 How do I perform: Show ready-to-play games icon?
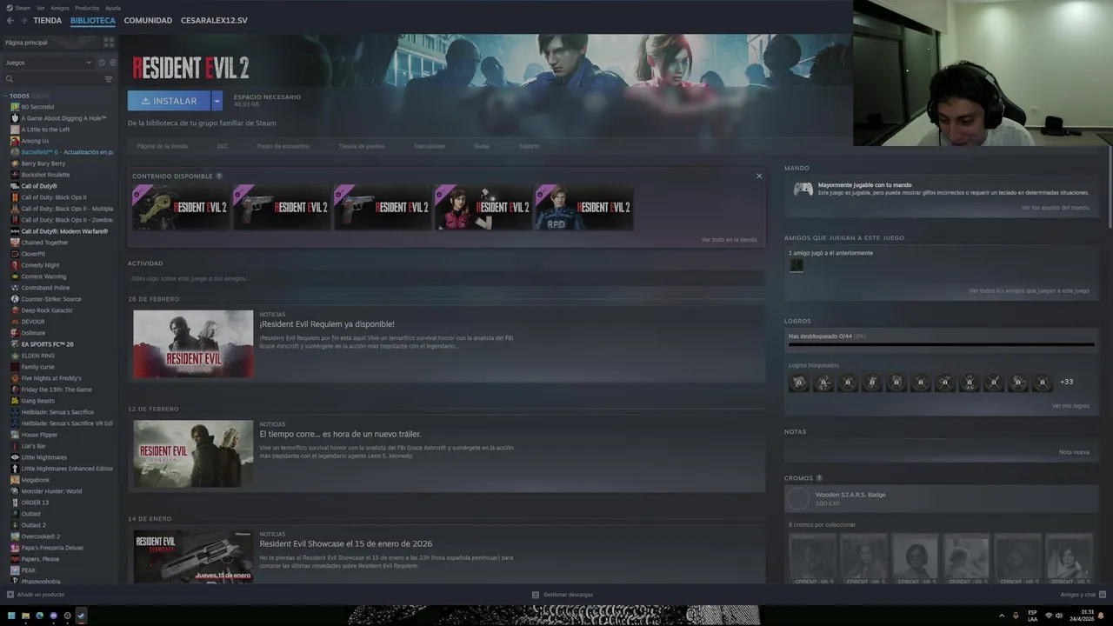[x=112, y=63]
